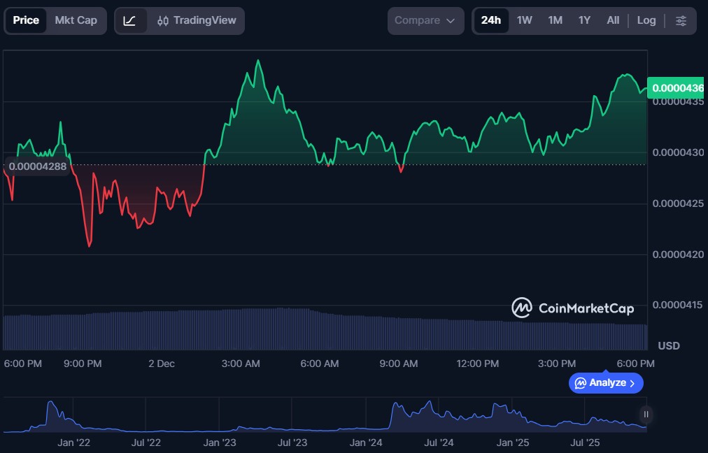Switch chart to Mkt Cap view
The image size is (708, 453).
pos(76,20)
